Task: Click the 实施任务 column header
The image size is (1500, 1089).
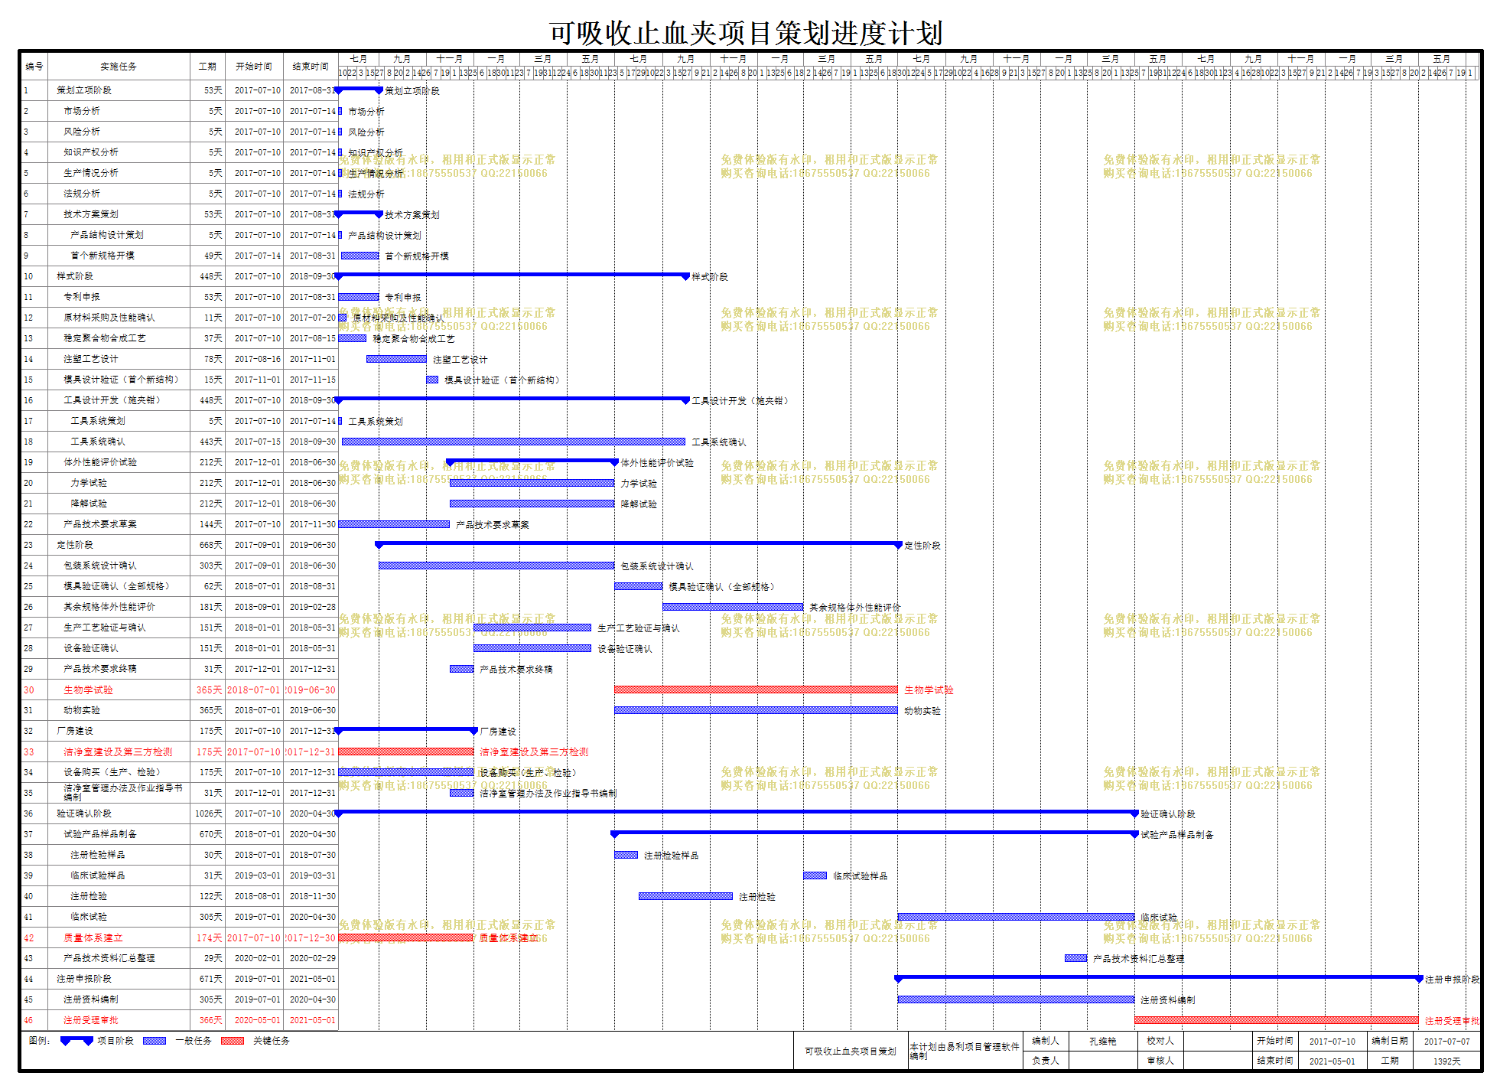Action: 119,67
